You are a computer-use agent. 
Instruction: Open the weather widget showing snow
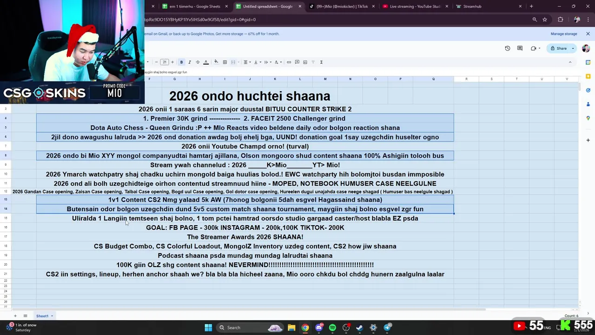point(21,328)
